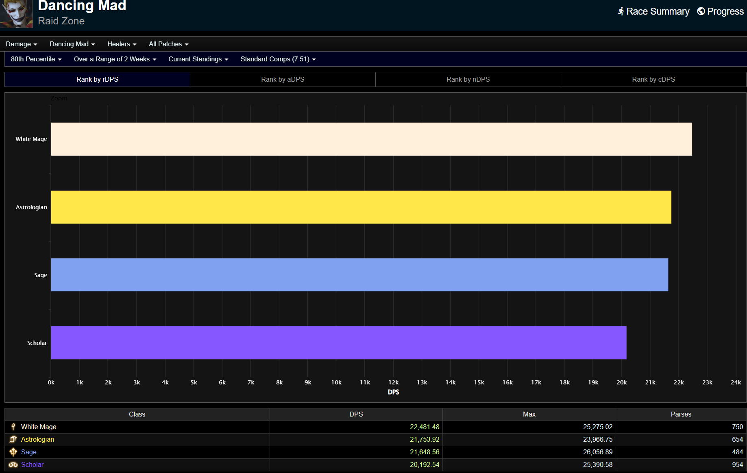Click the Race Summary runner icon

pyautogui.click(x=621, y=11)
